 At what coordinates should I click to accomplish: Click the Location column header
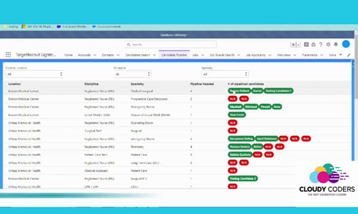(14, 84)
